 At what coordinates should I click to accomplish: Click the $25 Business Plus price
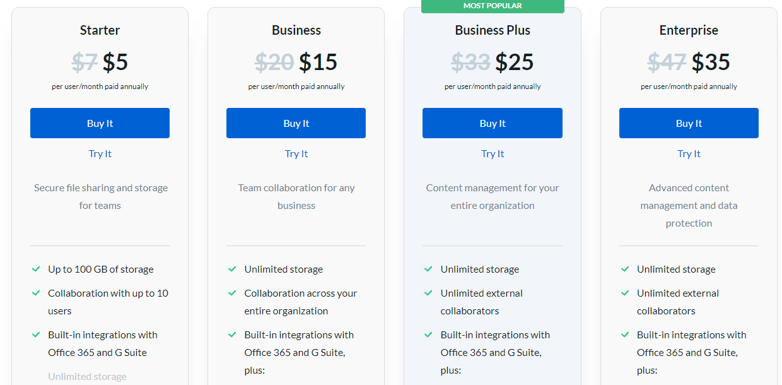pos(515,62)
